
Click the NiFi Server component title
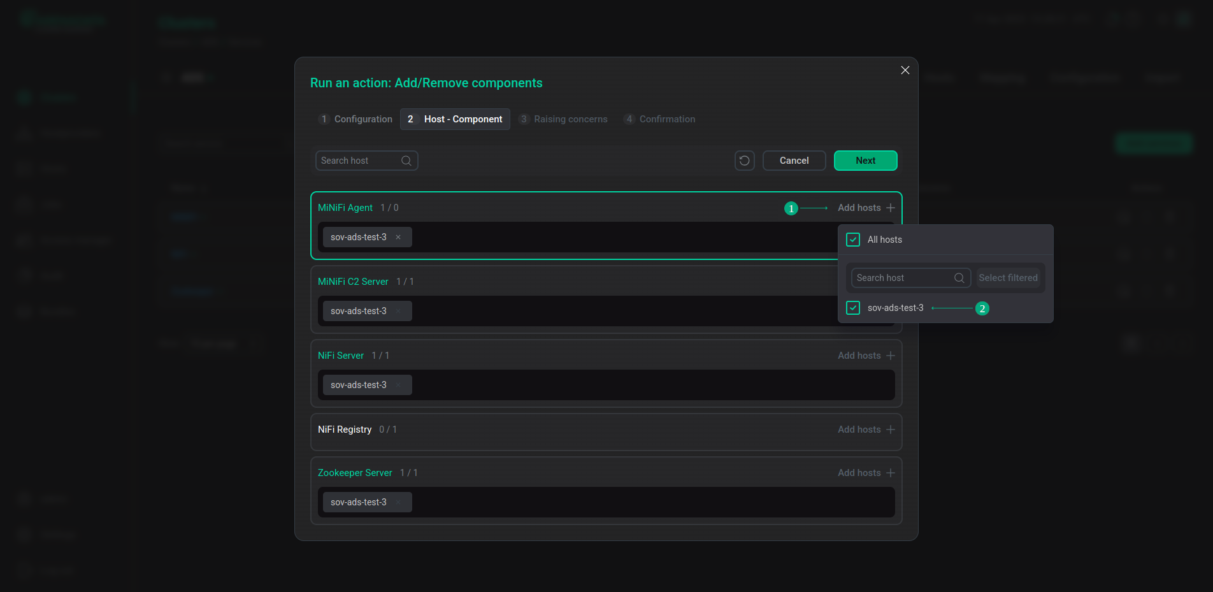[341, 356]
